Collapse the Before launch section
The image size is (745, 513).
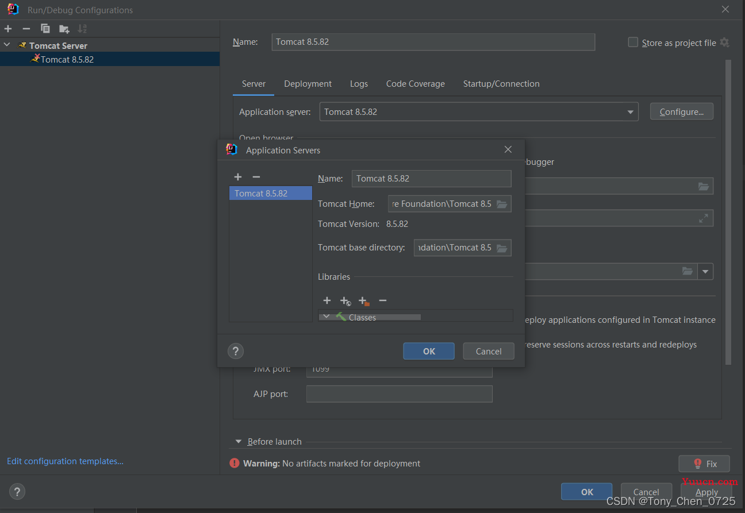pyautogui.click(x=239, y=442)
